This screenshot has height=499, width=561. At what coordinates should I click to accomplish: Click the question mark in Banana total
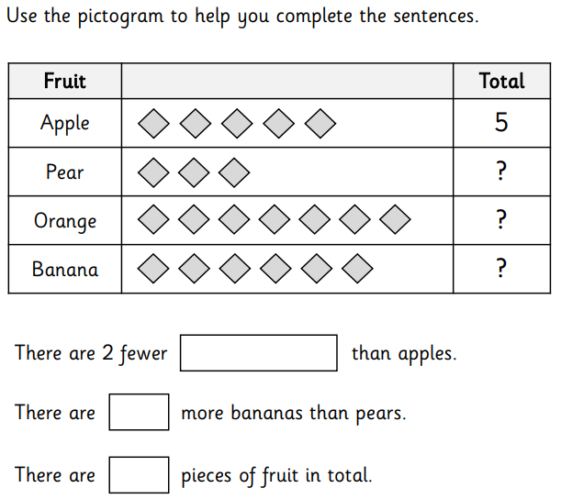(x=501, y=268)
